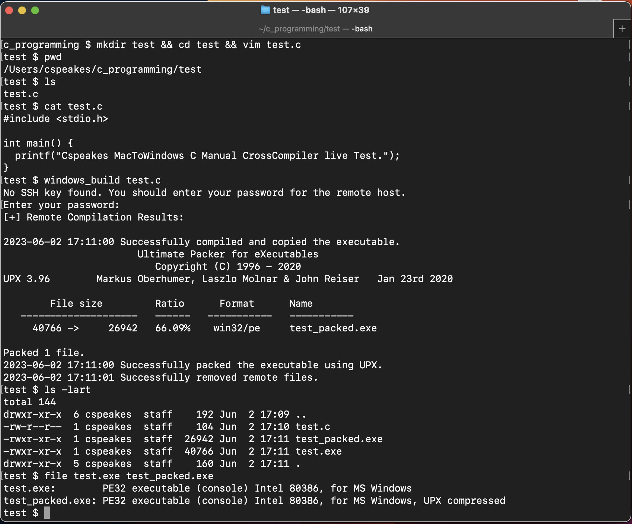Click the plus icon to add new terminal tab
Screen dimensions: 632x524
click(622, 28)
